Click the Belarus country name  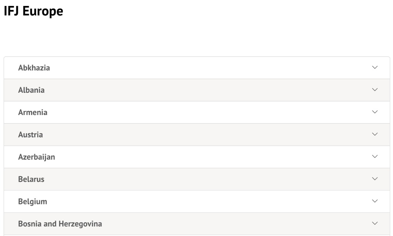pyautogui.click(x=31, y=179)
